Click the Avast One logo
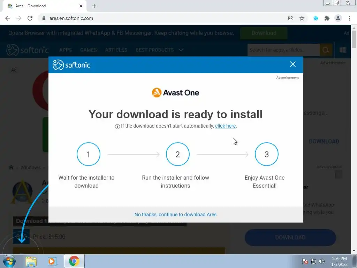 tap(175, 92)
